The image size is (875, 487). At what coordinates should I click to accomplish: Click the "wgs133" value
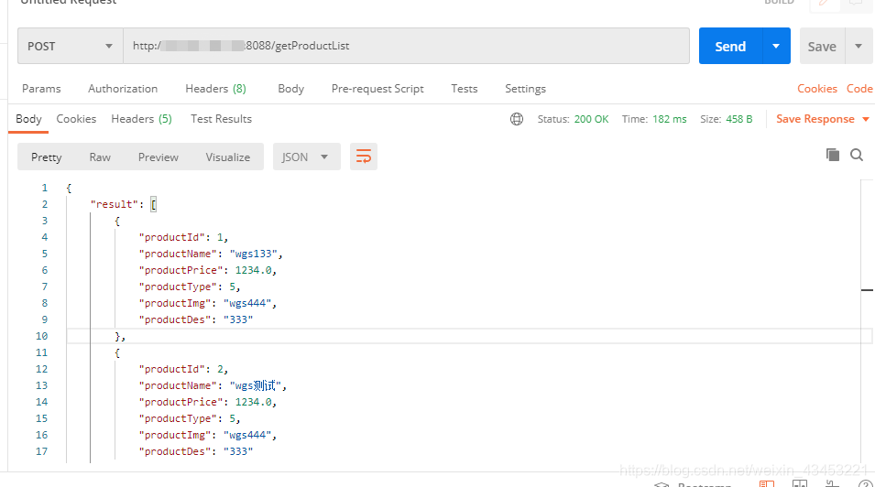(254, 254)
